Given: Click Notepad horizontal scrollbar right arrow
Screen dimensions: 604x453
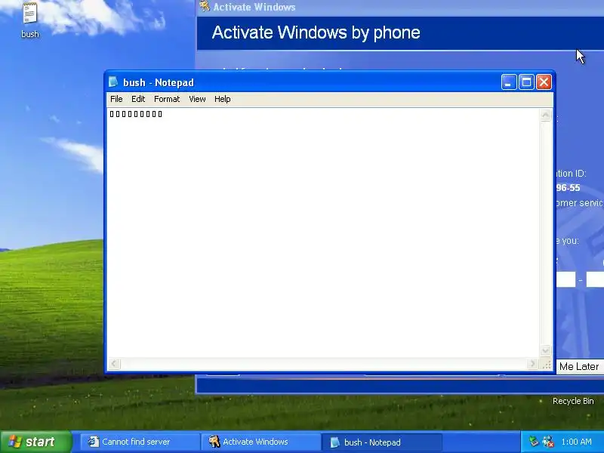Looking at the screenshot, I should (x=532, y=364).
